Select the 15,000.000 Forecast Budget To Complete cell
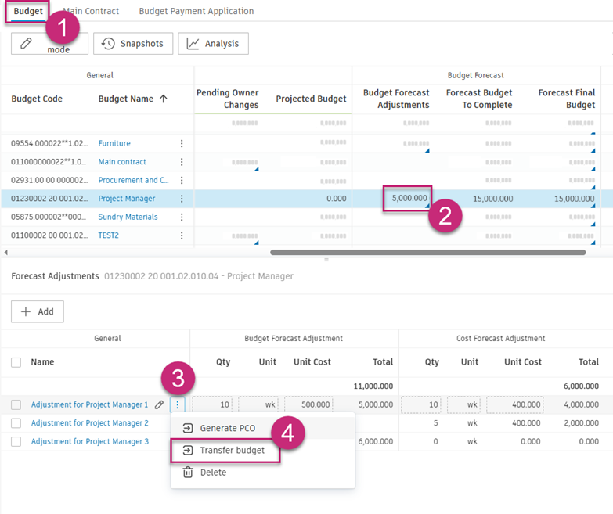 coord(492,199)
